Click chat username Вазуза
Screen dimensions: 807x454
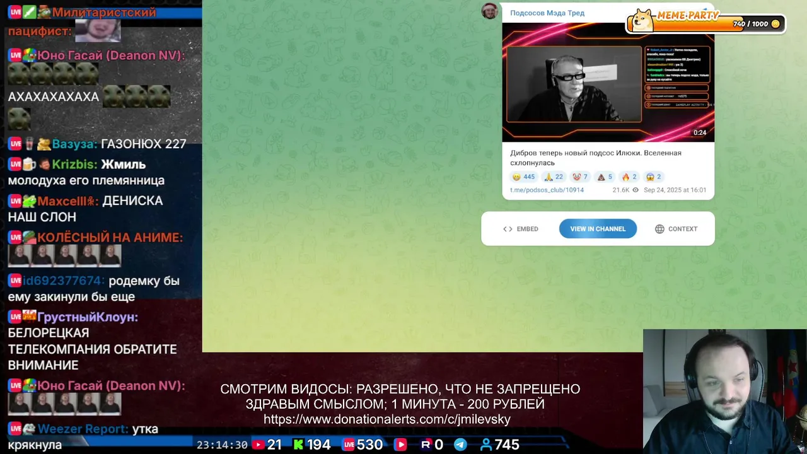coord(74,144)
